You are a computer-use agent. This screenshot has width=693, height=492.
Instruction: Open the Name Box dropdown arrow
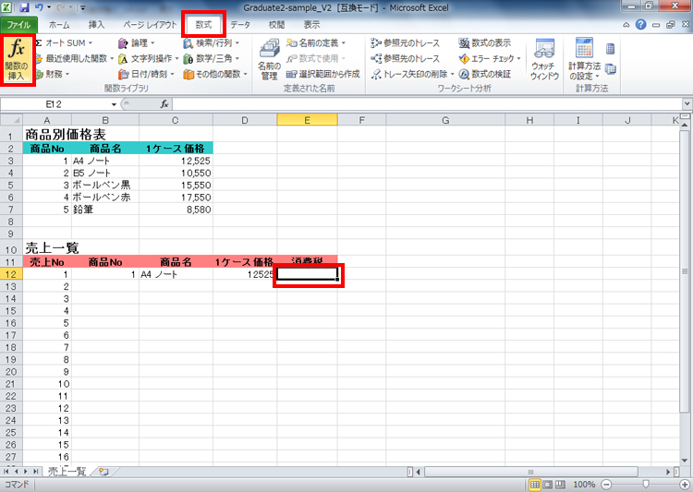(x=114, y=104)
